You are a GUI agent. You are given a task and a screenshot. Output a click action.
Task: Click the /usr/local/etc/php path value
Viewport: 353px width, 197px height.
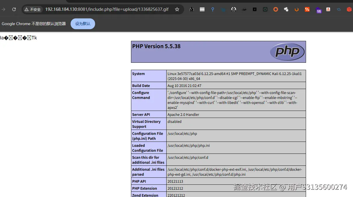pos(182,134)
